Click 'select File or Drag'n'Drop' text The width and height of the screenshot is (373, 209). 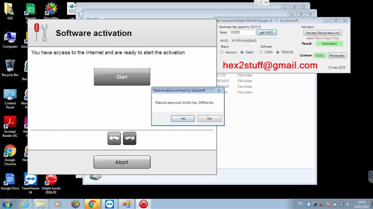tap(323, 38)
